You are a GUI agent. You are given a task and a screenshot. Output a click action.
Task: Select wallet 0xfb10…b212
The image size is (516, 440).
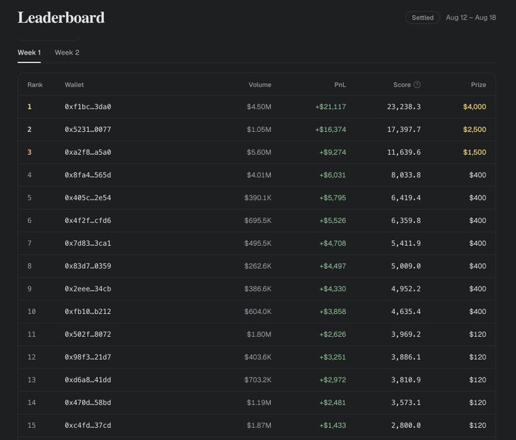pyautogui.click(x=88, y=311)
